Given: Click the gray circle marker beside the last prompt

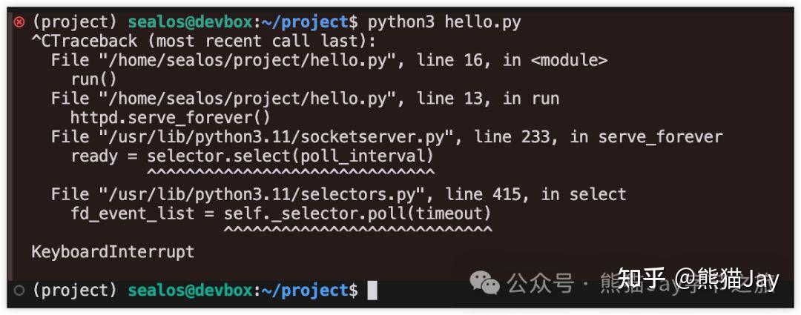Looking at the screenshot, I should pyautogui.click(x=19, y=290).
